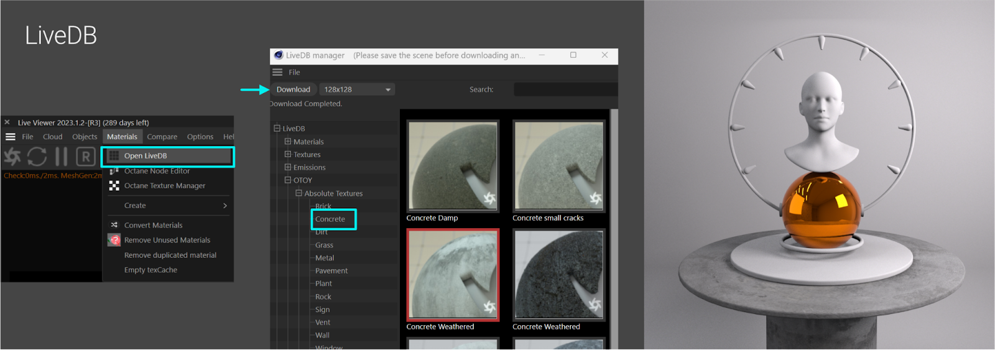Collapse the OTOY tree node

click(288, 180)
